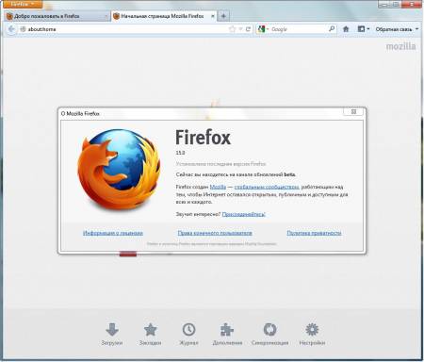Reload page with refresh icon
This screenshot has height=362, width=424.
click(x=248, y=29)
